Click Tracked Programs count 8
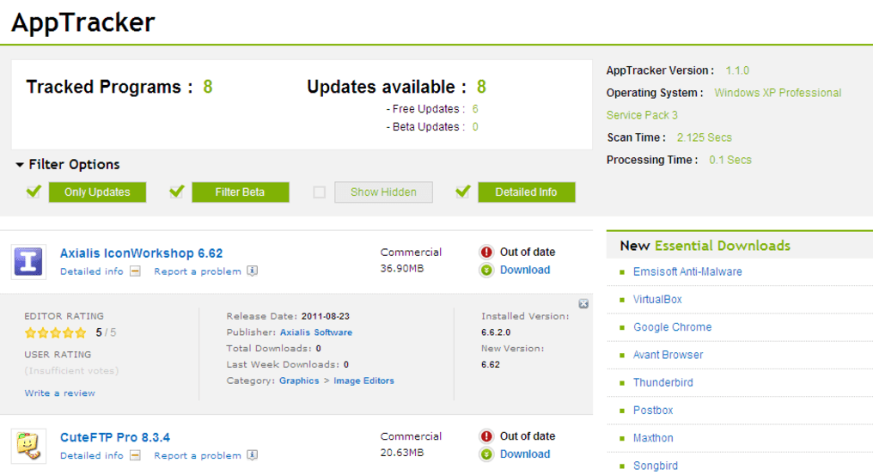Viewport: 873px width, 475px height. click(208, 87)
